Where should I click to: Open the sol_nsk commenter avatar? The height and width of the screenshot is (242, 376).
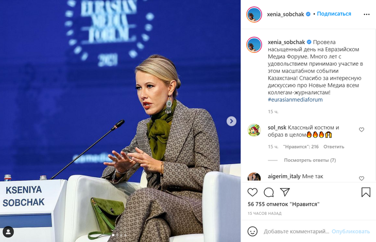[x=254, y=130]
